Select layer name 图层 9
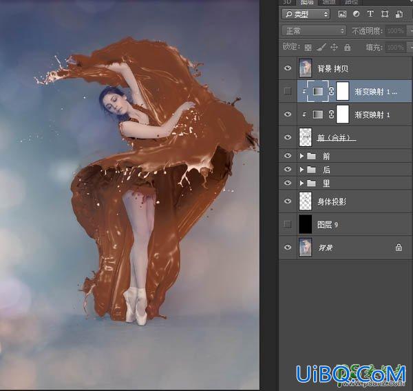The width and height of the screenshot is (413, 391). pyautogui.click(x=328, y=225)
